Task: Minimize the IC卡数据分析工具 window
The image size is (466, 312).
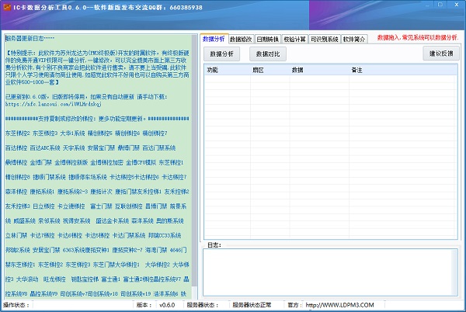Action: click(x=428, y=5)
